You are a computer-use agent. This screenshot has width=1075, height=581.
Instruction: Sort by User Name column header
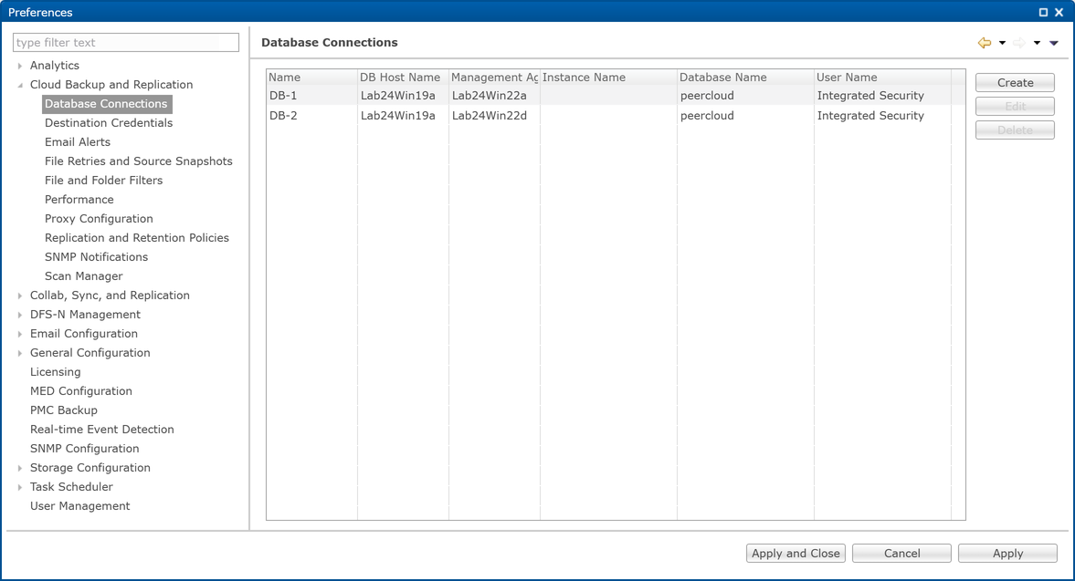click(883, 78)
